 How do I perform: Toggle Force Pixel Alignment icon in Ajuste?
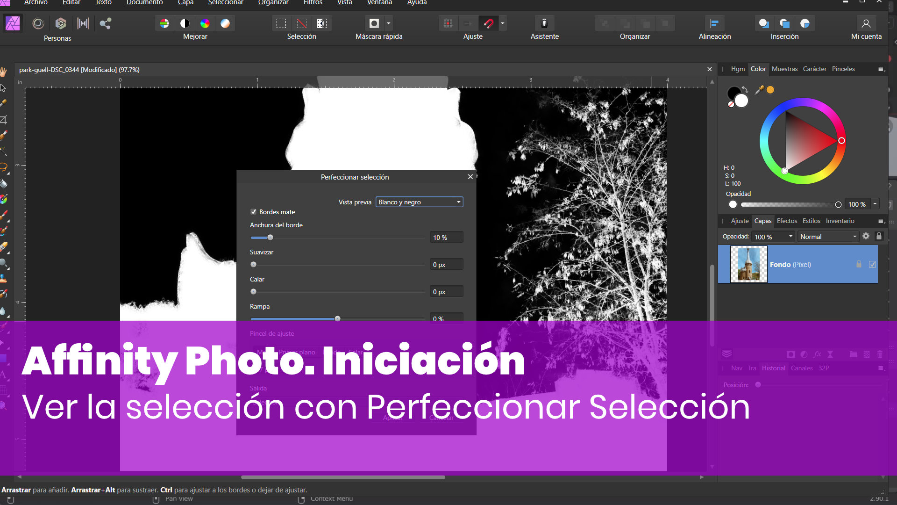pos(448,23)
